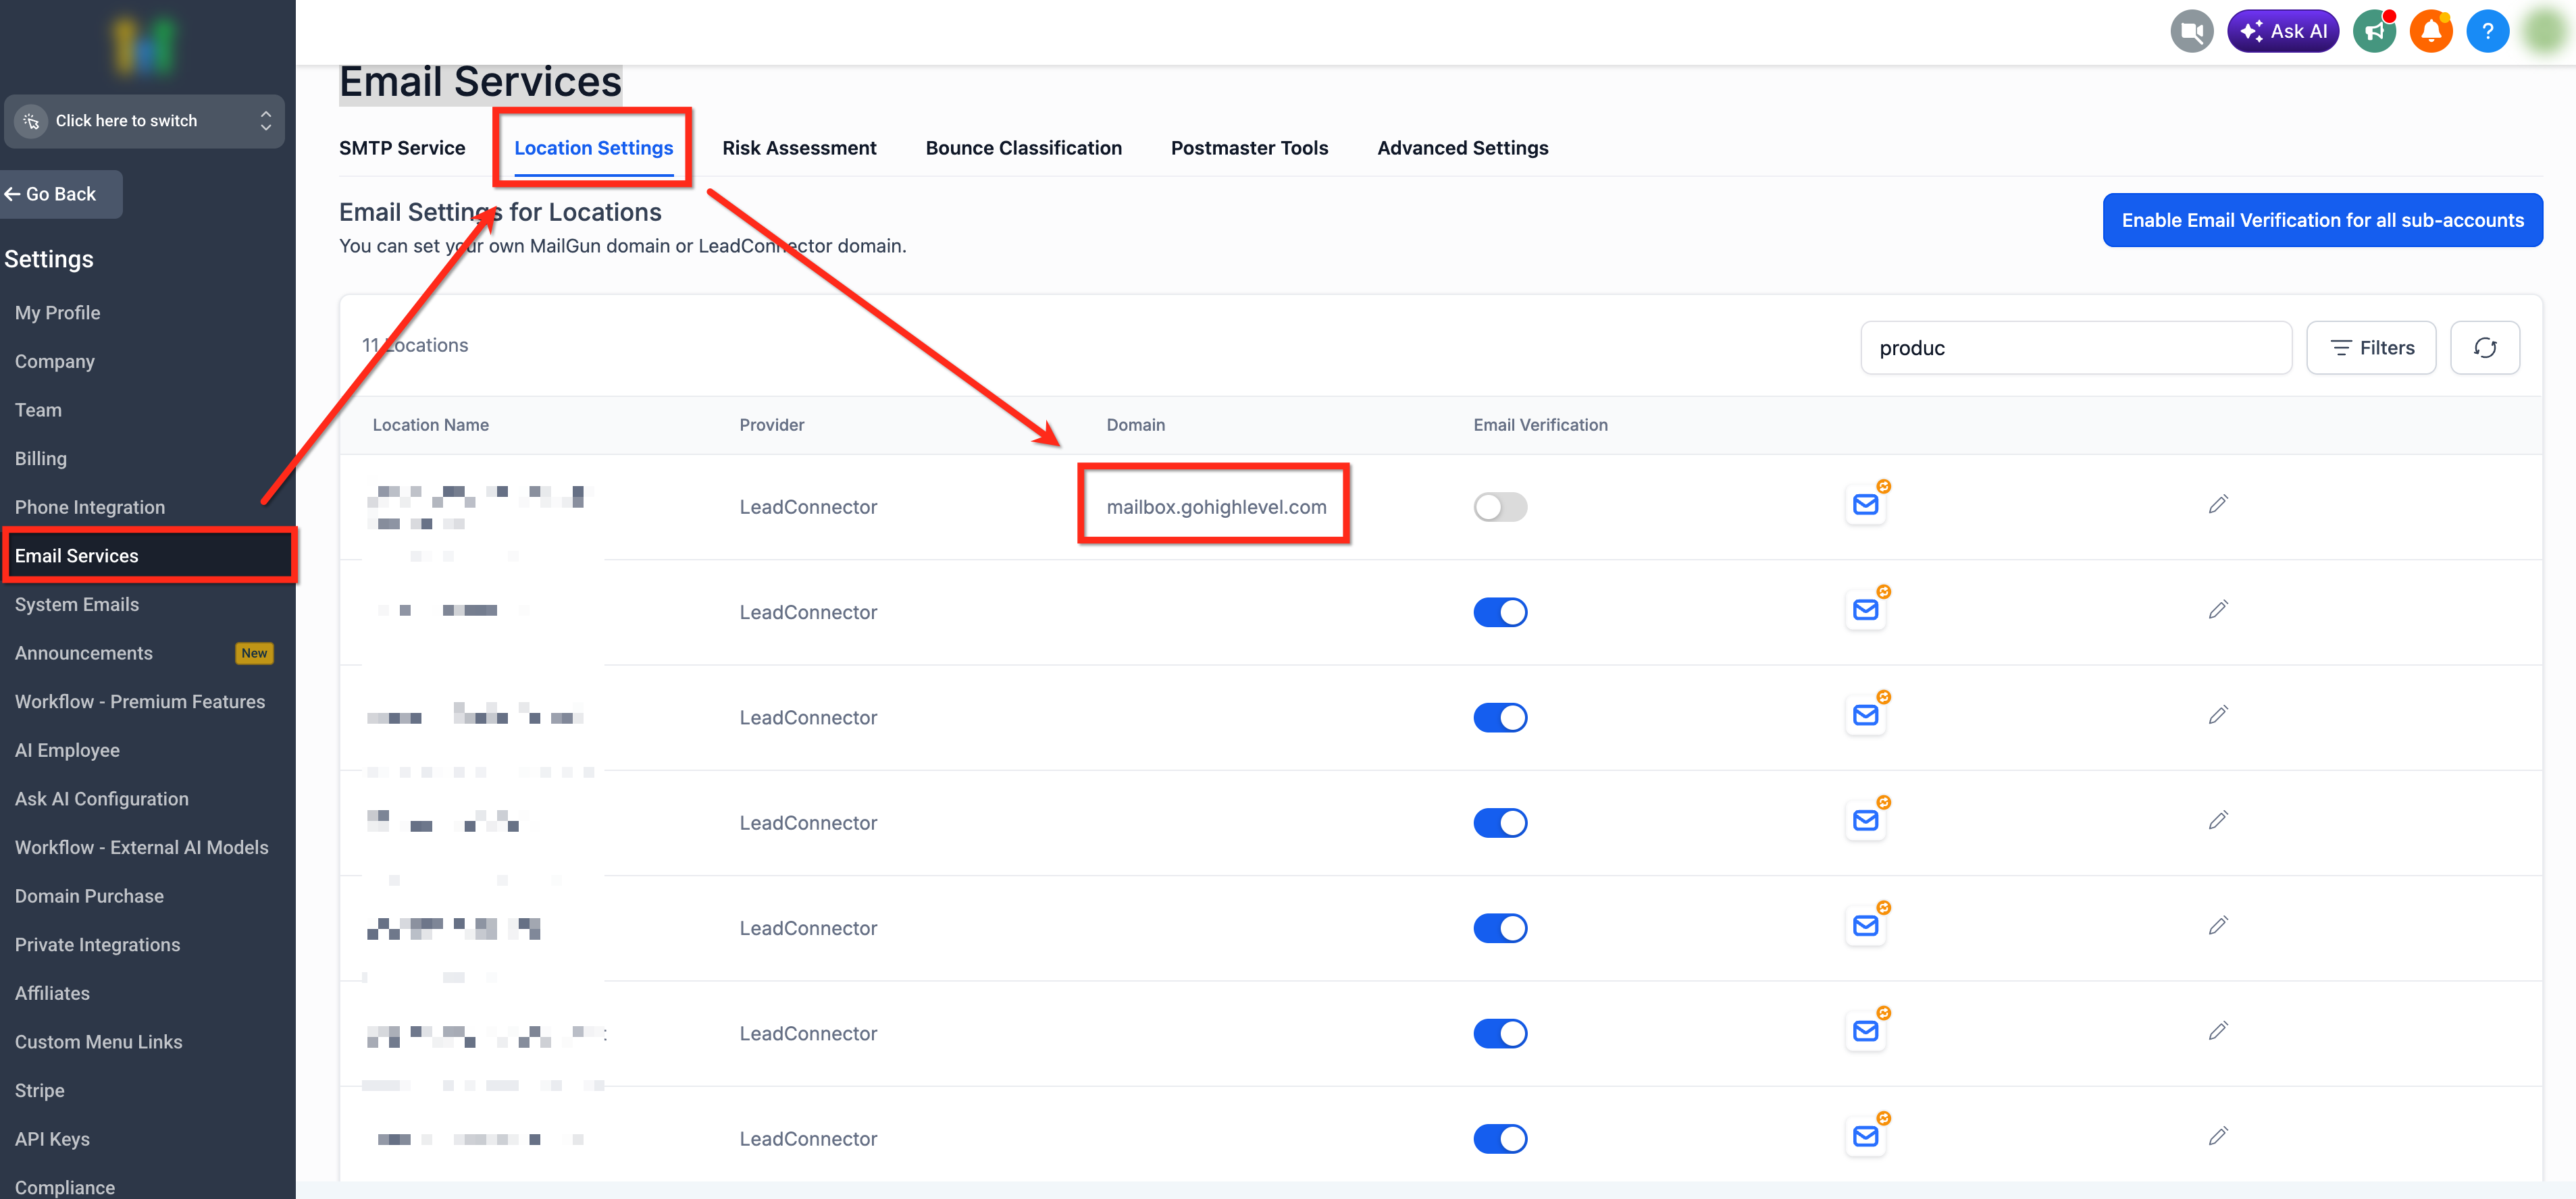
Task: Open the Bounce Classification tab
Action: pyautogui.click(x=1023, y=148)
